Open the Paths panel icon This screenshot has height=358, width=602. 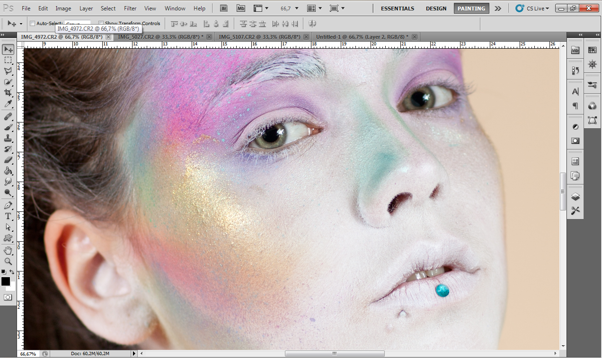point(592,120)
